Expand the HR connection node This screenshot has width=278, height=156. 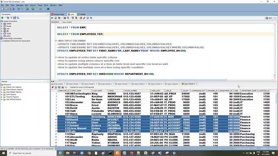coord(2,31)
